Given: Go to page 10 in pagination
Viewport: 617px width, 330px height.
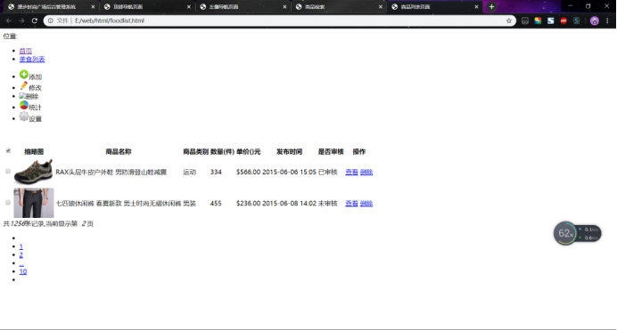Looking at the screenshot, I should click(23, 271).
